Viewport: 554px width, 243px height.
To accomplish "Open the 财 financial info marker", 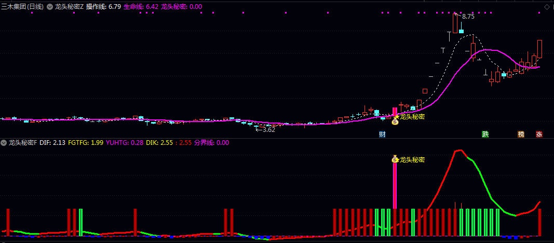I will (x=382, y=134).
